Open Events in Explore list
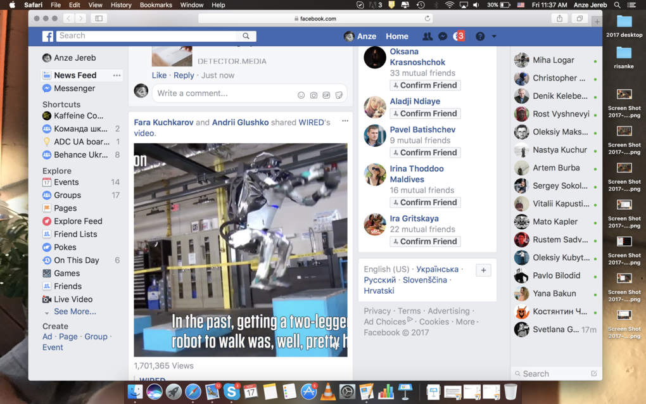 point(66,182)
